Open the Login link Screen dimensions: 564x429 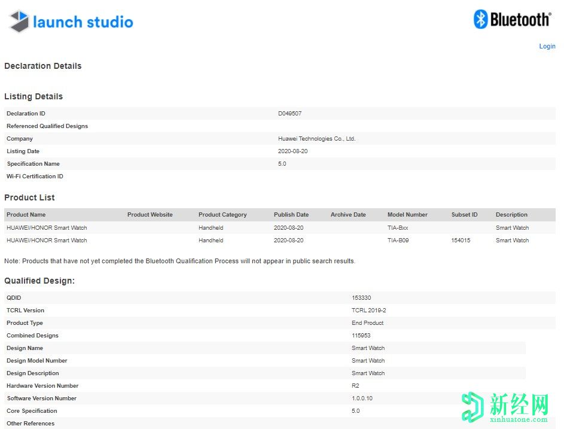click(547, 46)
